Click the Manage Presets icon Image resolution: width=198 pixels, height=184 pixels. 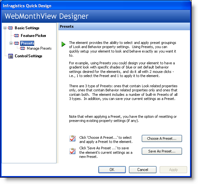[x=23, y=48]
